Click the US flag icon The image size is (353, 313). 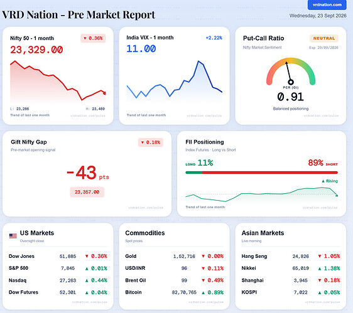pos(13,236)
